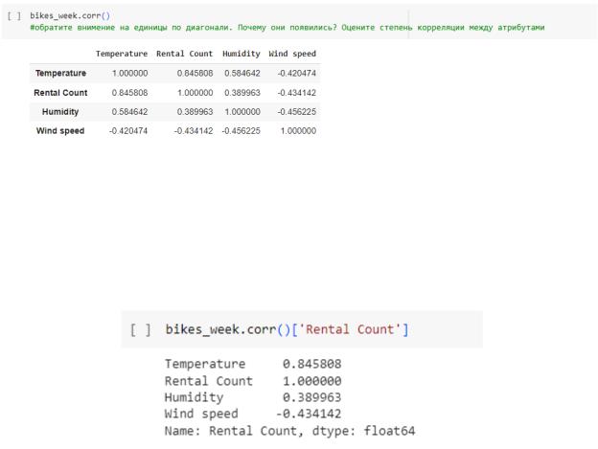This screenshot has width=598, height=449.
Task: Click Wind speed row value -0.420474
Action: pos(128,130)
